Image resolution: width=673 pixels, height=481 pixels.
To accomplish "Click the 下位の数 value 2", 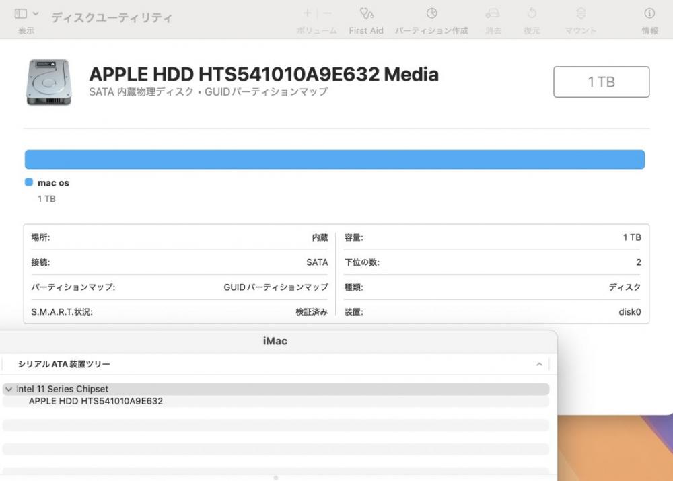I will [638, 262].
